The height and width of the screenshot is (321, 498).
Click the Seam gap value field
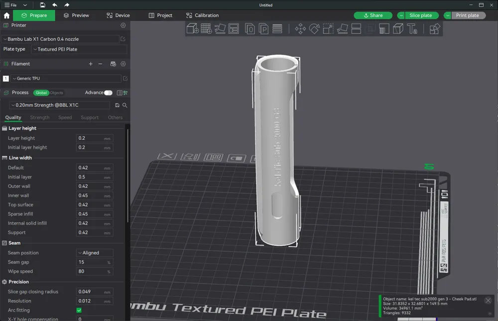click(95, 262)
